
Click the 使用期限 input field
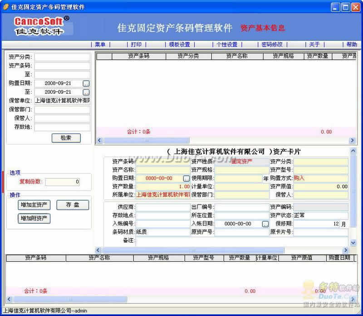(239, 178)
